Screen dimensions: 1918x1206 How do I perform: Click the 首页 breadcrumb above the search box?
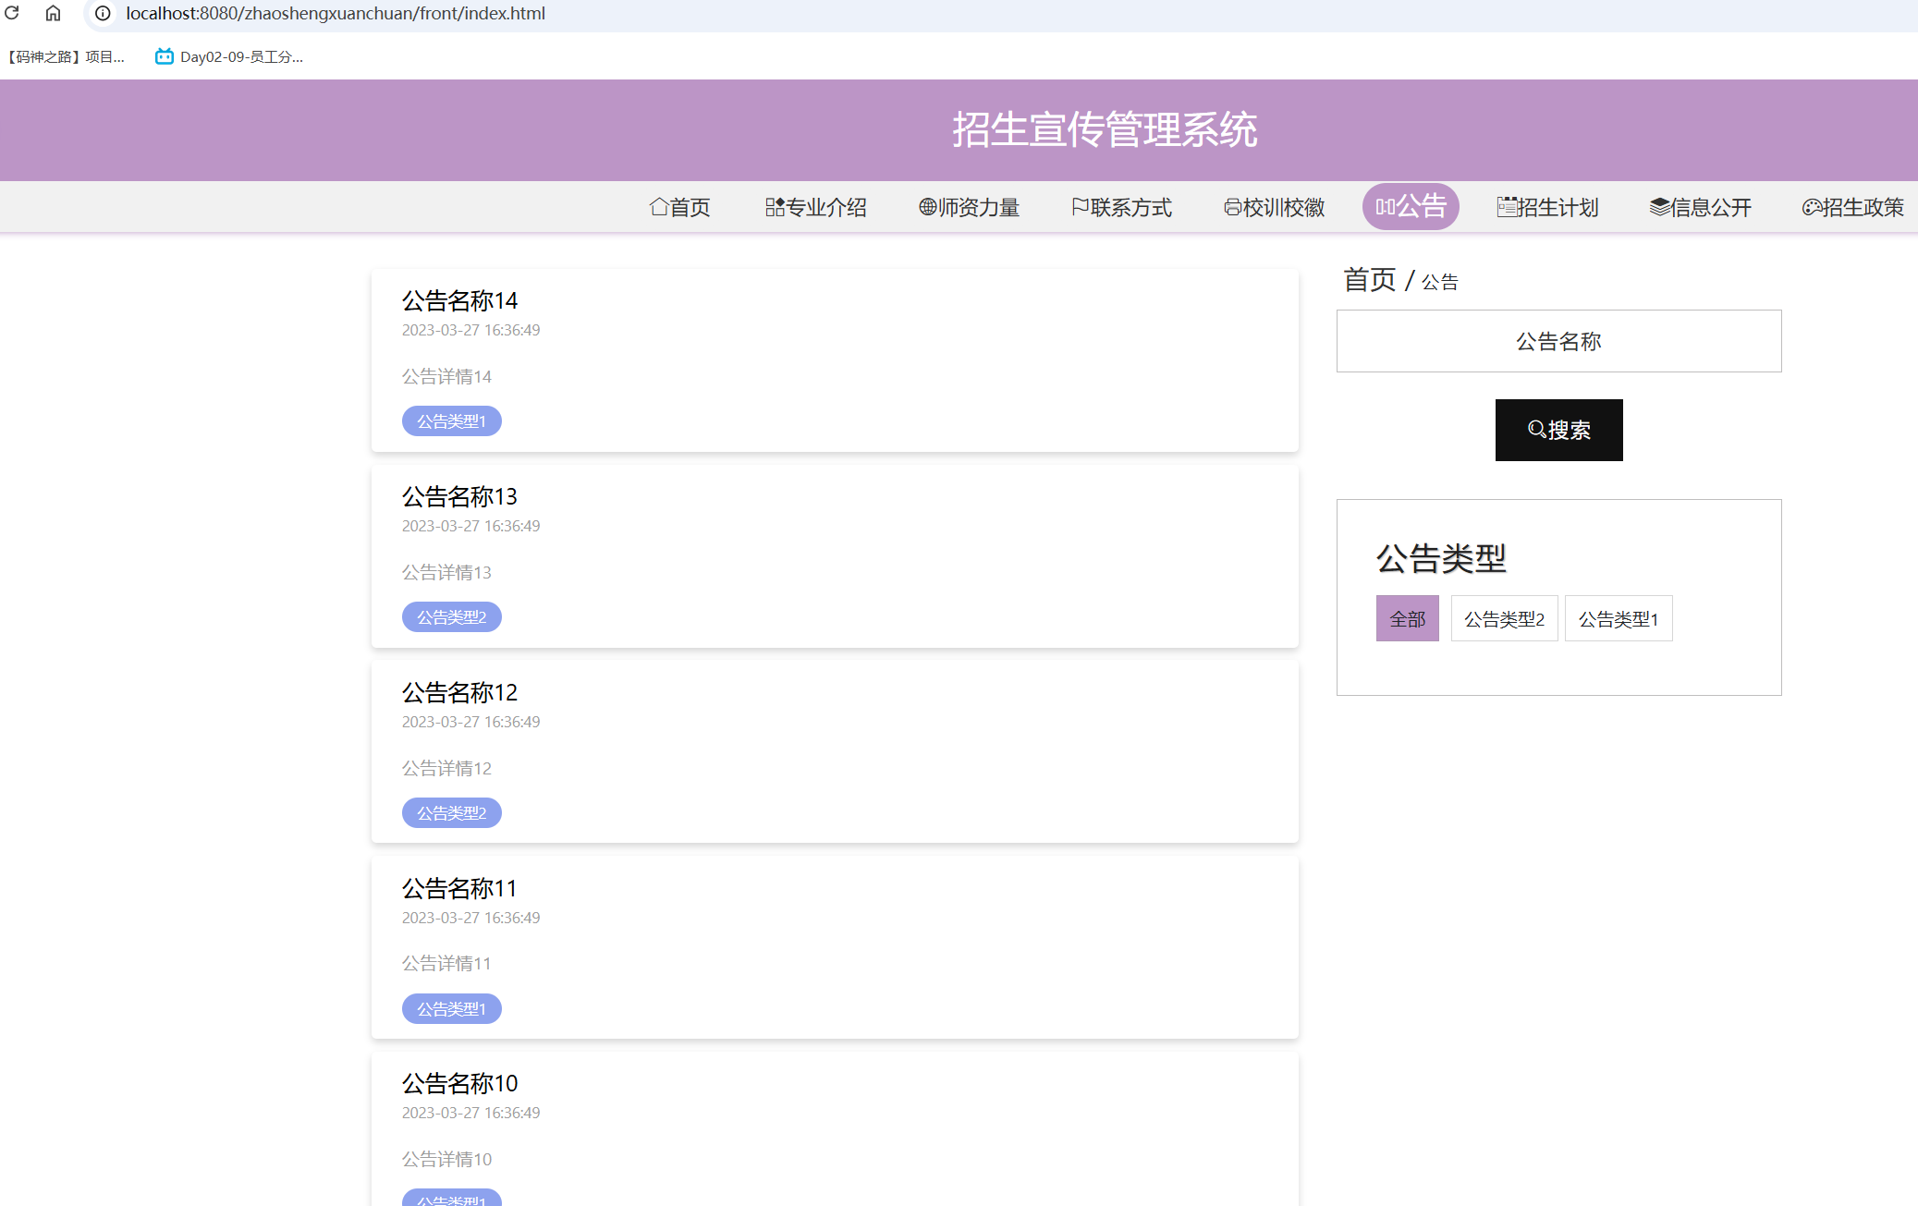[1369, 280]
